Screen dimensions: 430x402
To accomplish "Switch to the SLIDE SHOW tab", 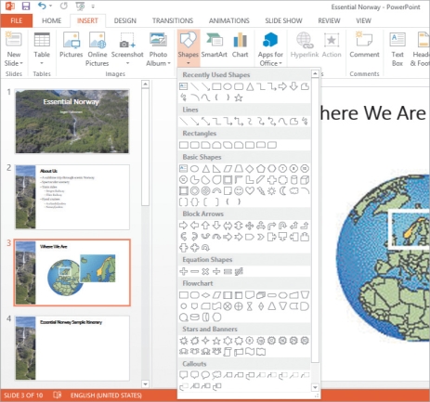I will tap(283, 20).
